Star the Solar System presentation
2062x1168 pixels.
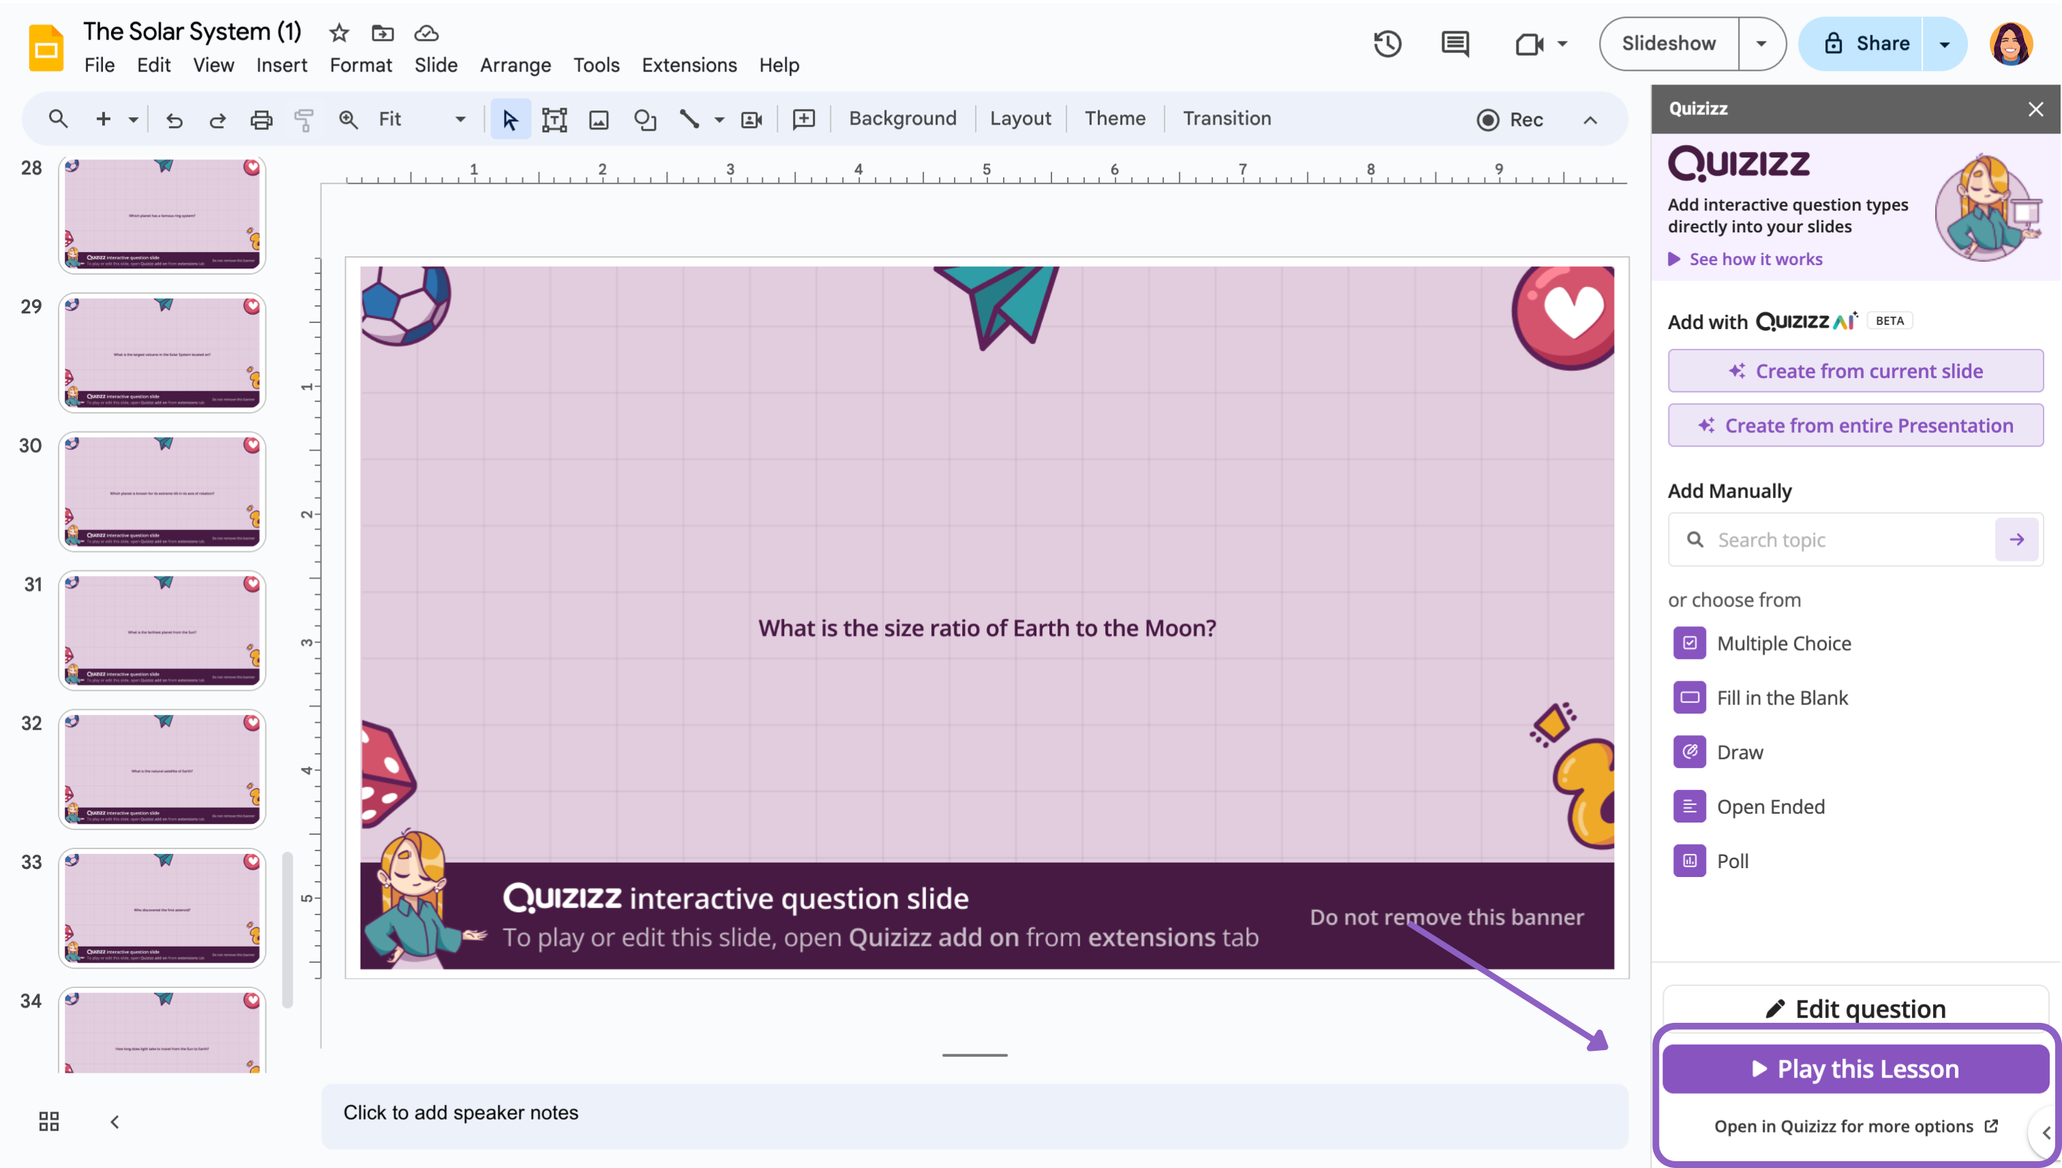(339, 33)
